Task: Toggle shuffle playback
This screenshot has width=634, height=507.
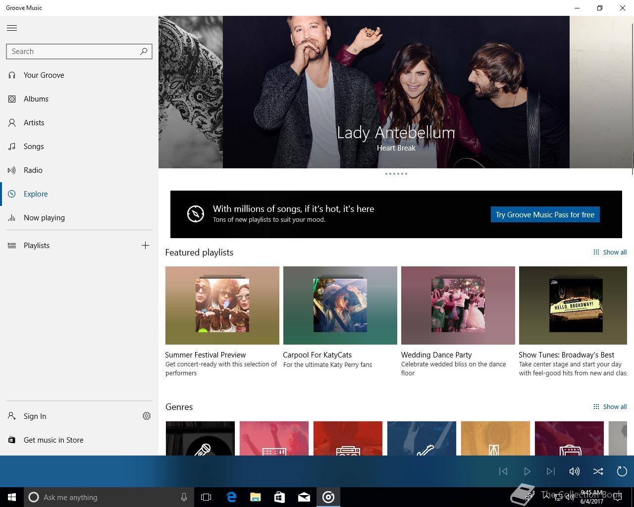Action: 598,471
